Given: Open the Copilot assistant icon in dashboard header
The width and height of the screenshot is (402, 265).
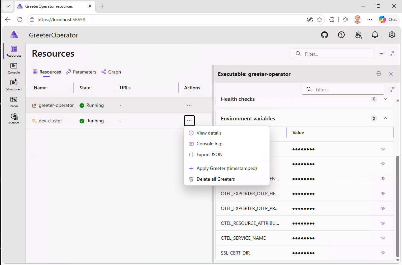Looking at the screenshot, I should click(359, 35).
